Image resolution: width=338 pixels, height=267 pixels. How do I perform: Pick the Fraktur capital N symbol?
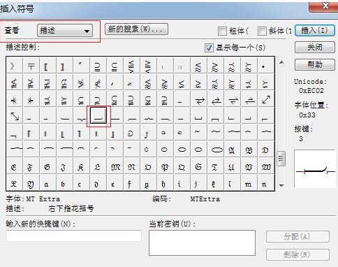(x=131, y=166)
